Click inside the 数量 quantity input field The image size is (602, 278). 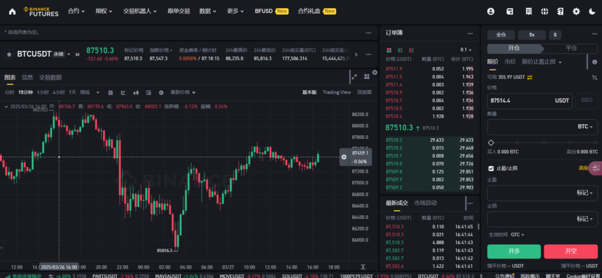[542, 127]
